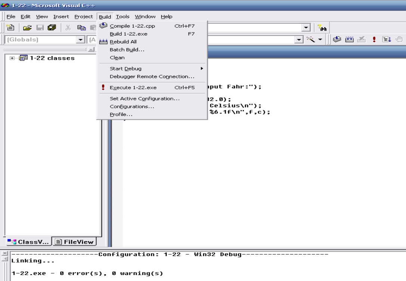406x281 pixels.
Task: Click the Search binoculars icon
Action: (x=321, y=27)
